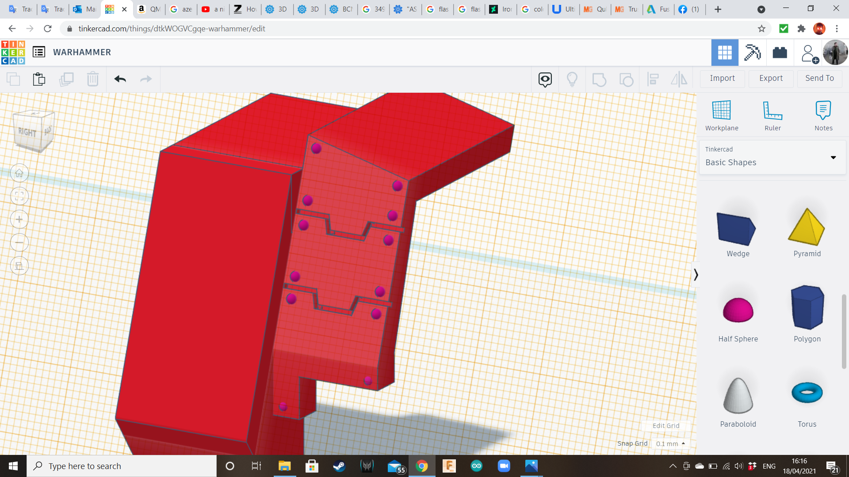Toggle the view options eye icon
Screen dimensions: 849x477
(545, 79)
